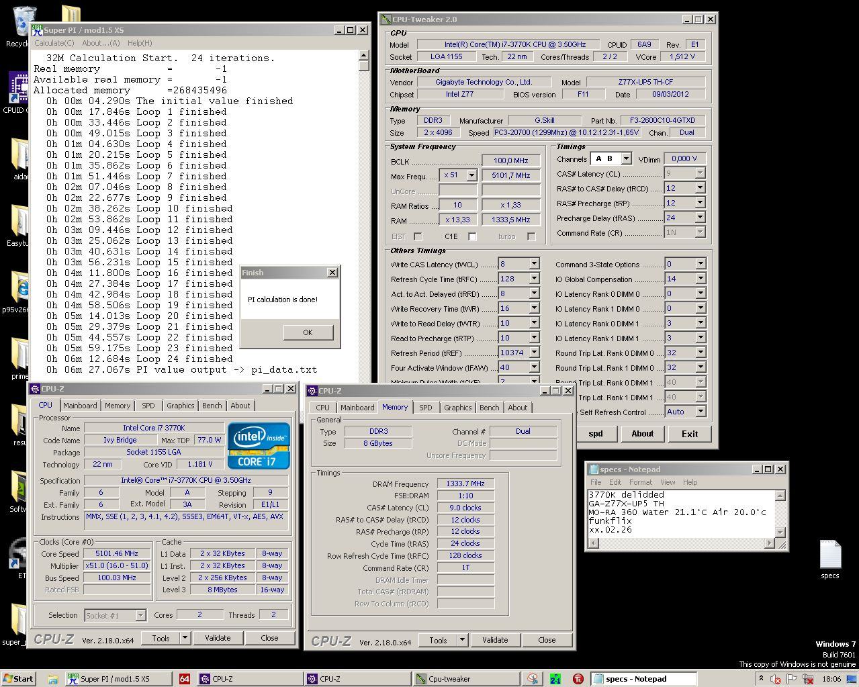Enable the C1E checkbox

[472, 236]
